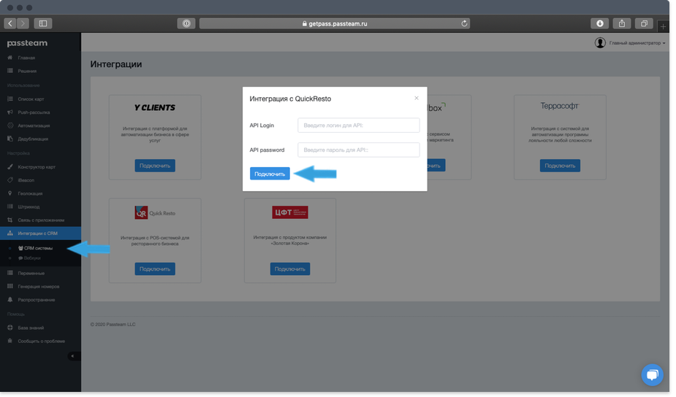The image size is (676, 397).
Task: Open the chat support widget
Action: coord(653,375)
